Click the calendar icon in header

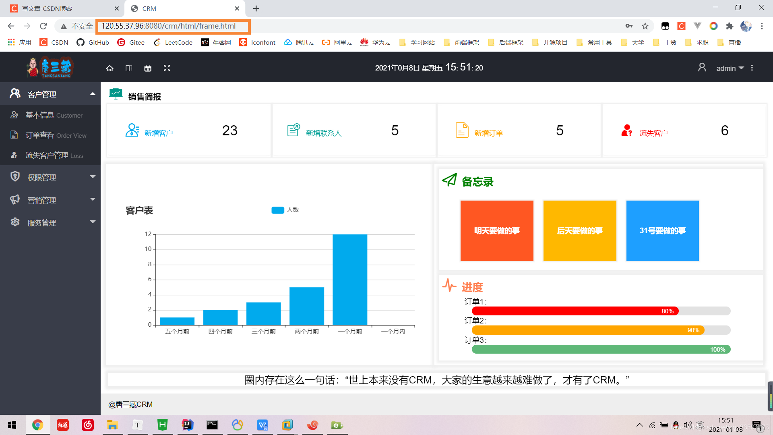click(x=148, y=68)
